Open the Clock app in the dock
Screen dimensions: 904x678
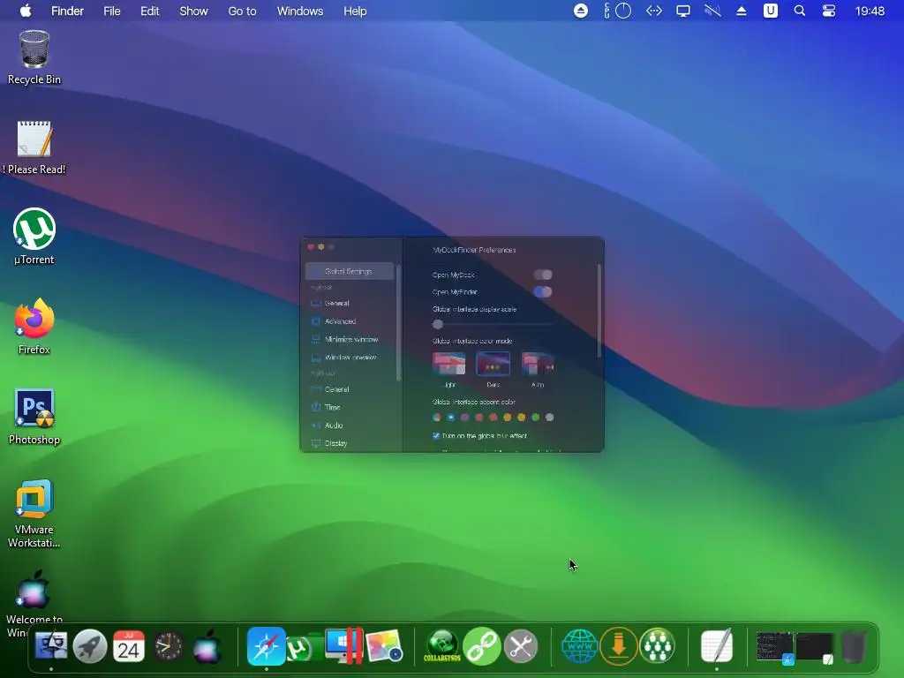coord(169,646)
